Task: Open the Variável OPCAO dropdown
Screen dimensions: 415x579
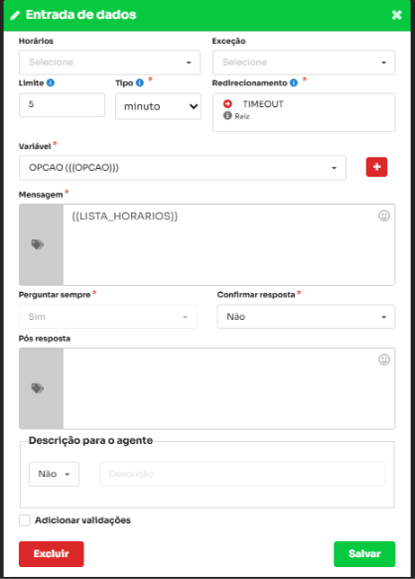Action: click(x=183, y=168)
